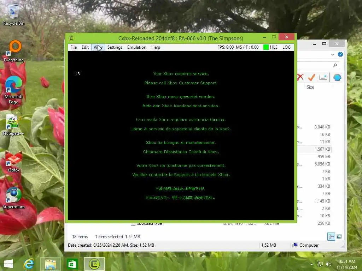362x271 pixels.
Task: Maximize the Explorer window behind Cxbx
Action: (x=324, y=43)
